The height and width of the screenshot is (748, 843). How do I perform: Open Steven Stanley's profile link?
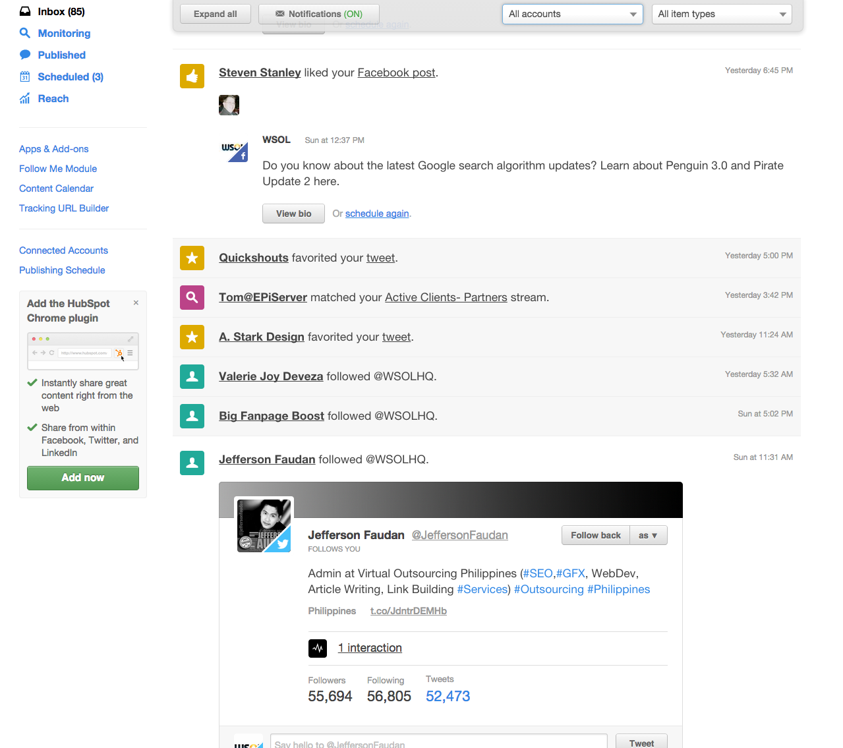[260, 72]
